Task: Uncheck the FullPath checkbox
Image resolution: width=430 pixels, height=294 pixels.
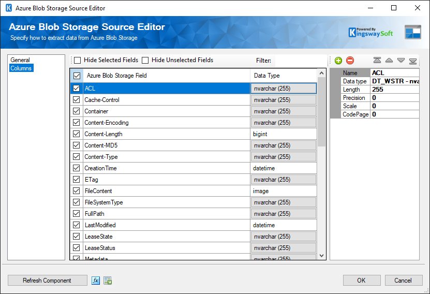Action: [x=76, y=214]
